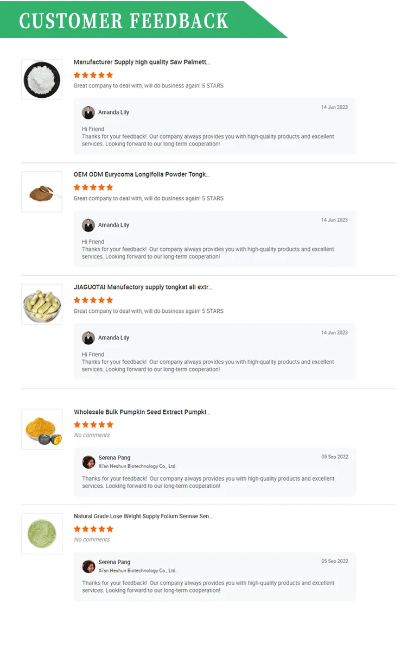Open the Wholesale Bulk Pumpkin Seed Extract title

142,412
